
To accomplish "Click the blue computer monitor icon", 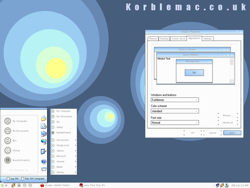I will tap(43, 134).
